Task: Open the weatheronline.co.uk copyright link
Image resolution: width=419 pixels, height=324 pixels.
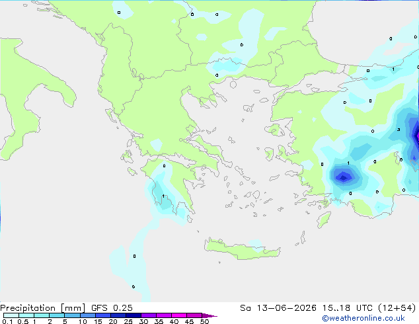Action: [363, 318]
